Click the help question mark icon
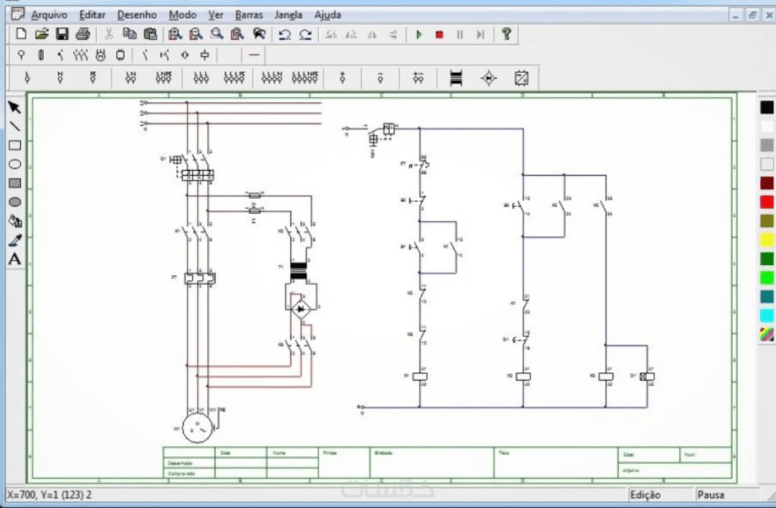776x508 pixels. coord(506,34)
